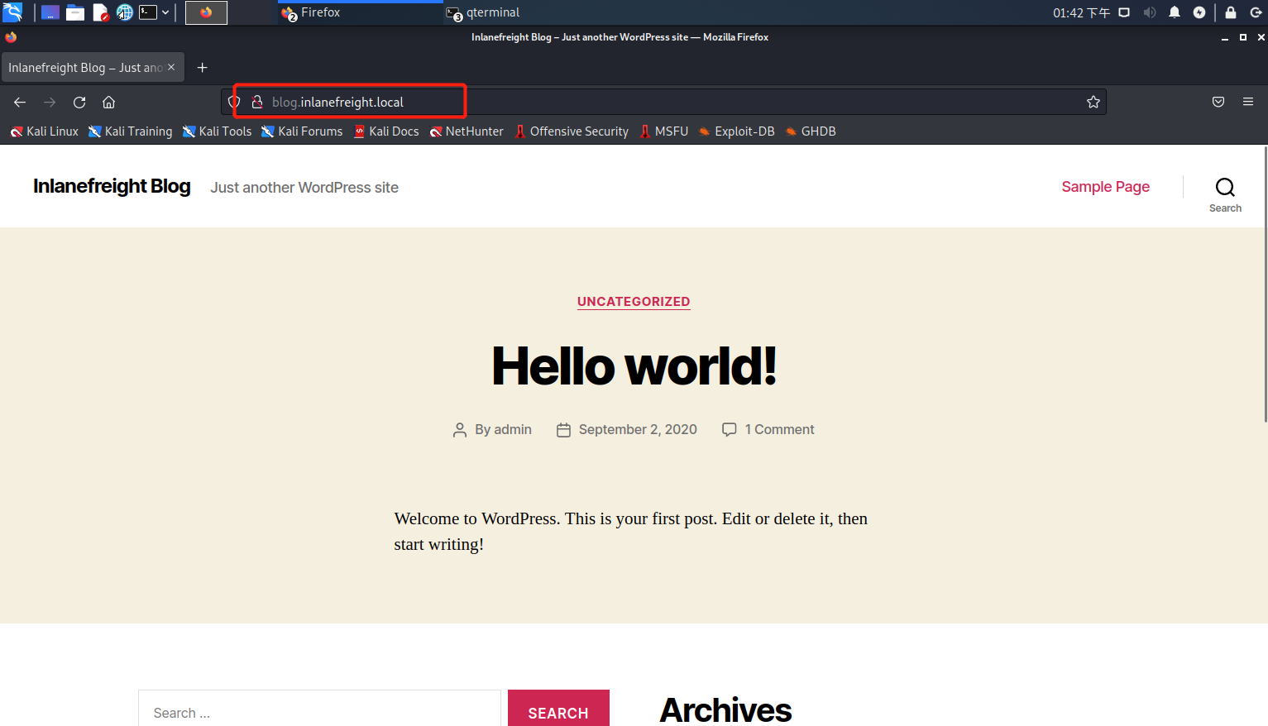Launch the terminal emulator from the panel
Viewport: 1268px width, 726px height.
pos(148,12)
